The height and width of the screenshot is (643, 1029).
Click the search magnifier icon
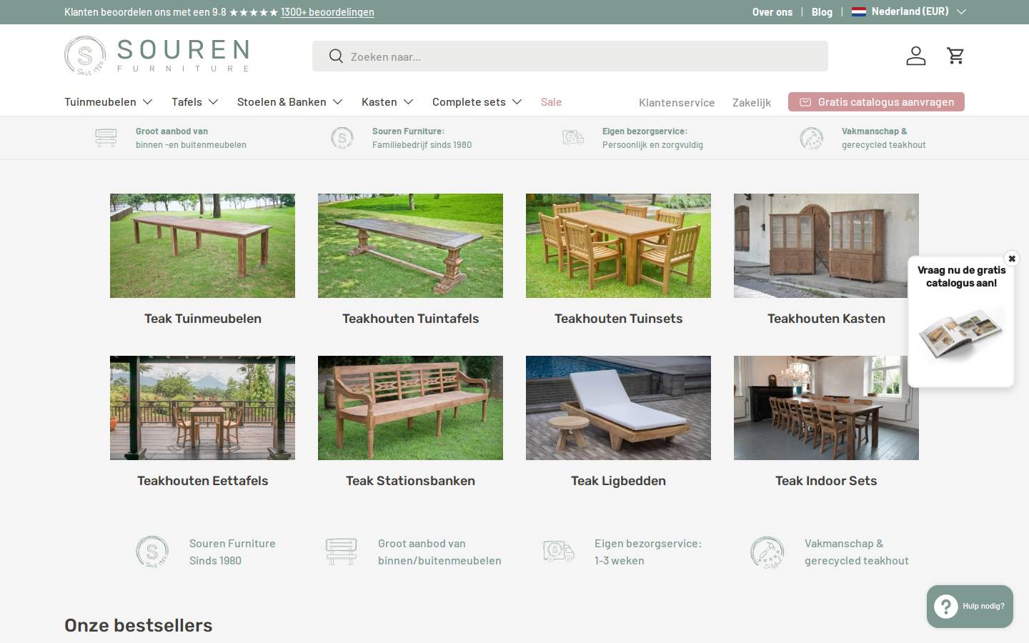click(336, 56)
